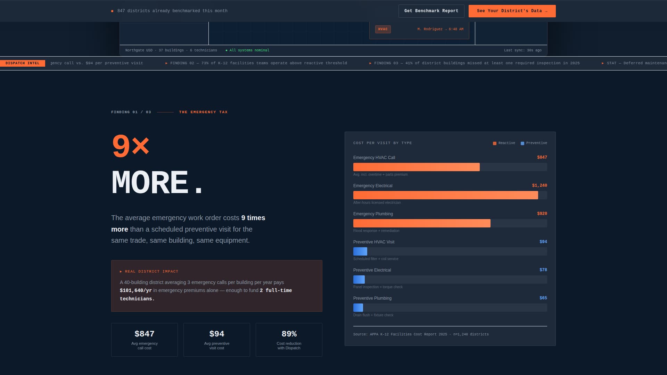This screenshot has width=667, height=375.
Task: Click 'THE EMERGENCY TAX' heading label
Action: tap(203, 112)
